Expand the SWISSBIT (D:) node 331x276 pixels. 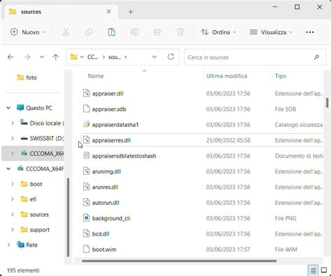[x=13, y=139]
